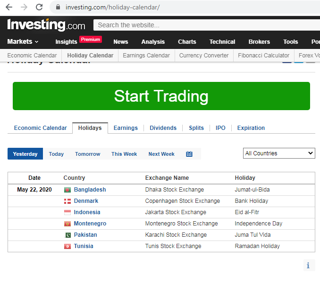
Task: Open the All Countries dropdown
Action: (x=279, y=153)
